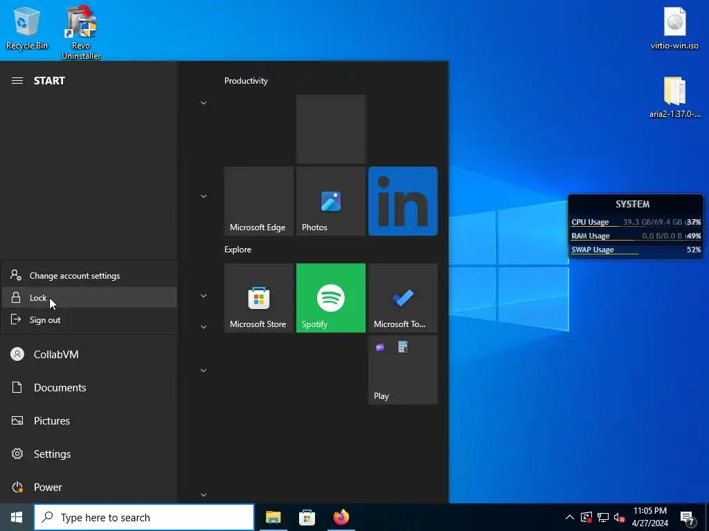This screenshot has height=531, width=709.
Task: Launch the LinkedIn tile
Action: pyautogui.click(x=403, y=201)
